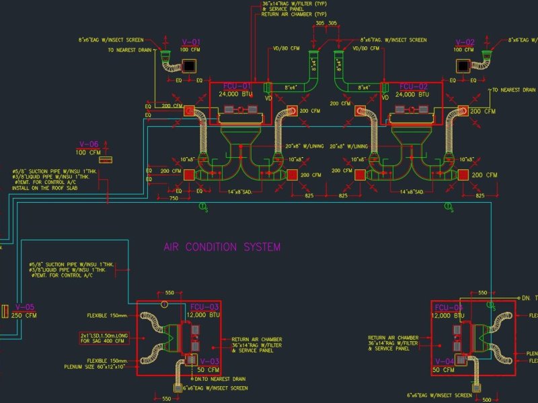Select the VD/80 CFM label near FCU-01

[x=286, y=48]
